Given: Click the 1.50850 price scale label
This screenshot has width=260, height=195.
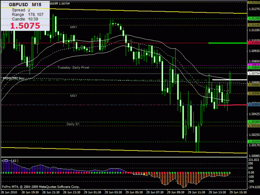Looking at the screenshot, I should 254,62.
